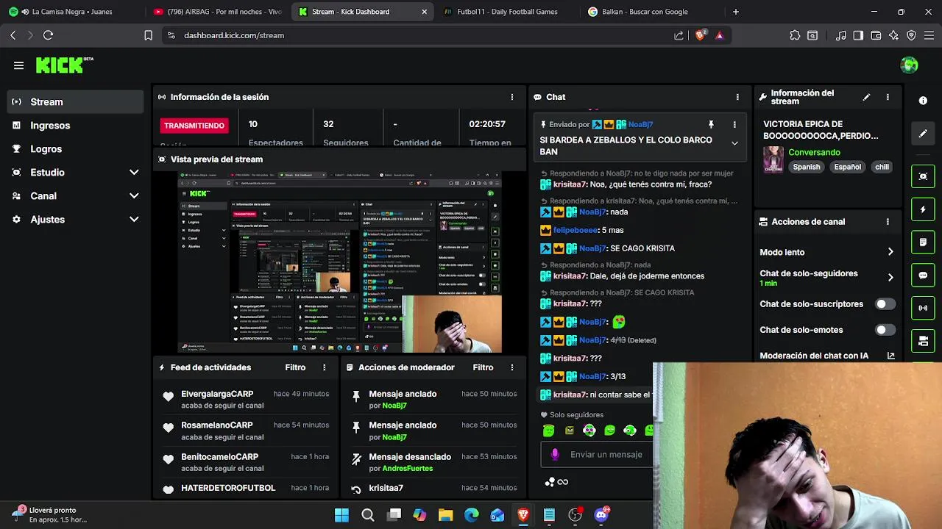Open Discord from the taskbar

(x=601, y=515)
